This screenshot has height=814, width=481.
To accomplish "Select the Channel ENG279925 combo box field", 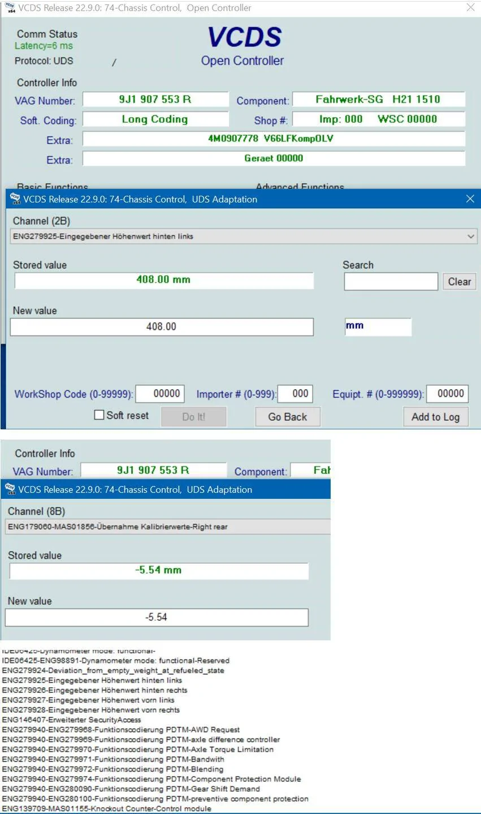I will click(244, 236).
